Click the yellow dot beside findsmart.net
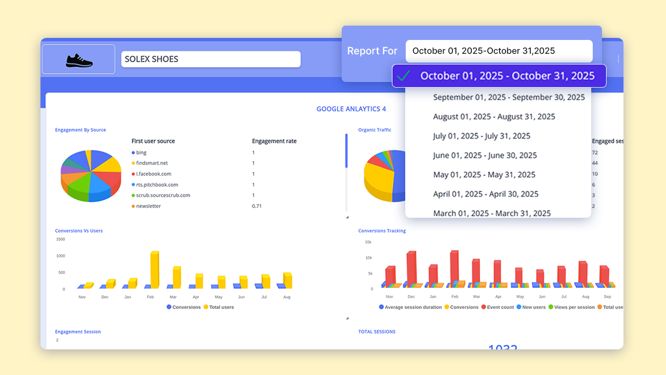Screen dimensions: 666x375 tap(133, 163)
